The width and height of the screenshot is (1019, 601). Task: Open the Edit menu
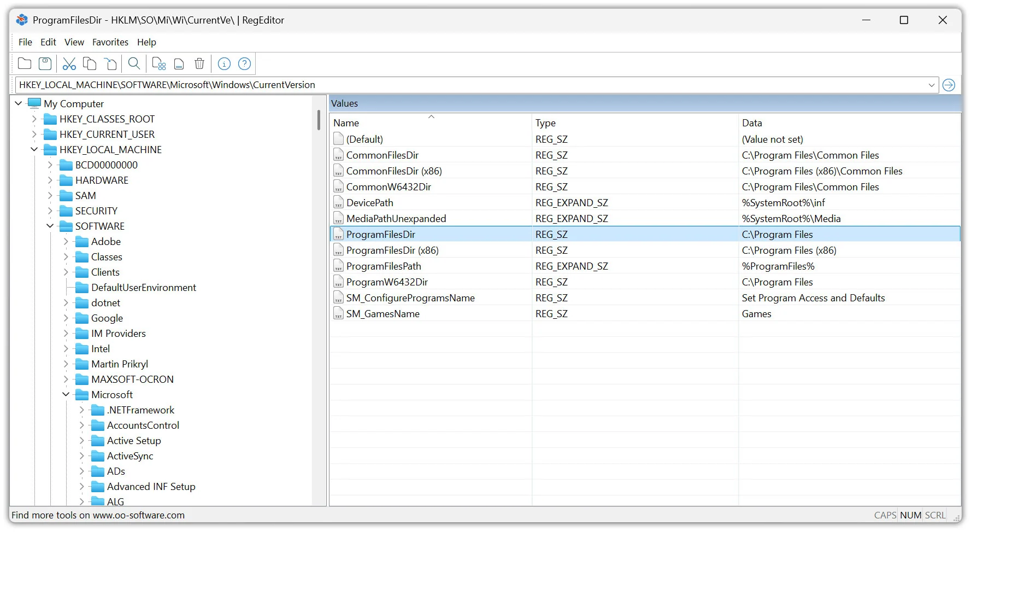[x=48, y=42]
